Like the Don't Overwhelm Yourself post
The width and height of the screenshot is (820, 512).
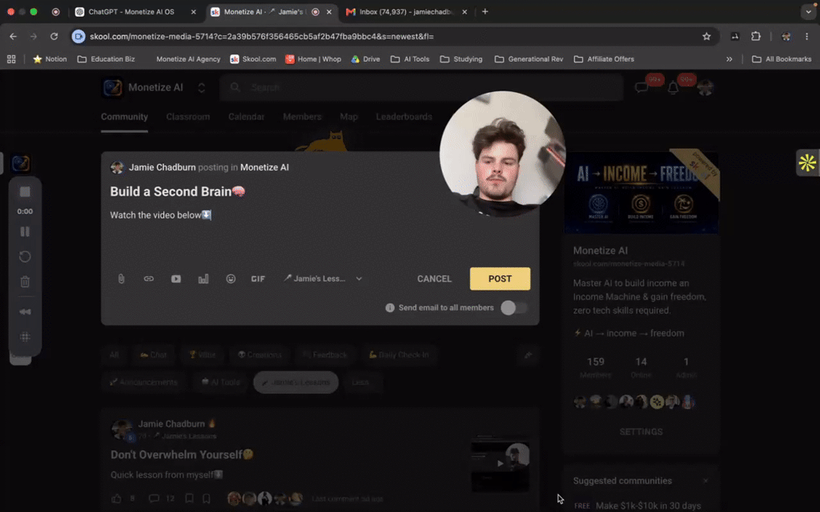pyautogui.click(x=116, y=498)
